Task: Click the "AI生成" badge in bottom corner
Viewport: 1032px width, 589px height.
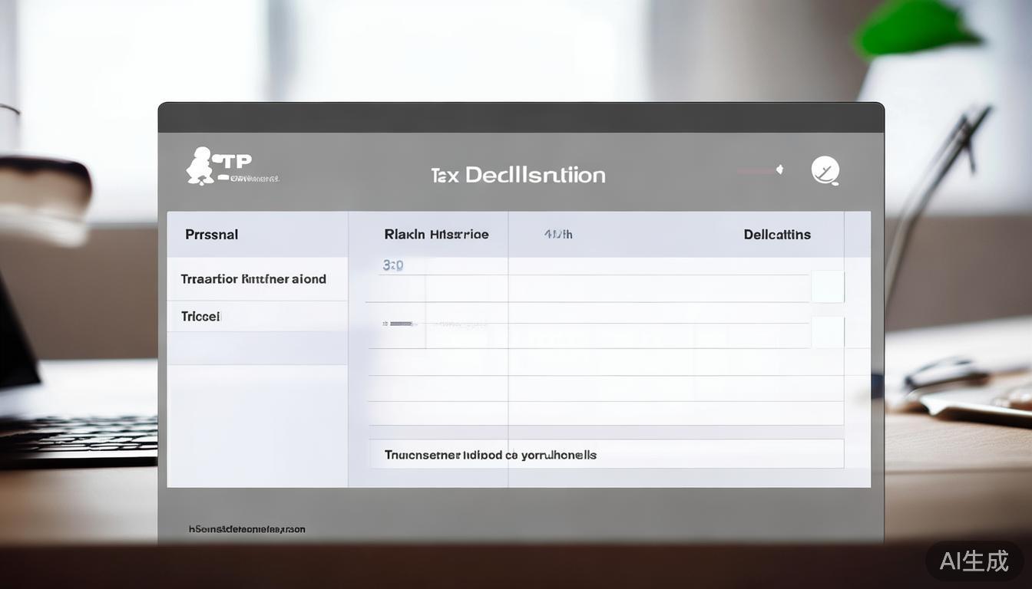Action: coord(974,561)
